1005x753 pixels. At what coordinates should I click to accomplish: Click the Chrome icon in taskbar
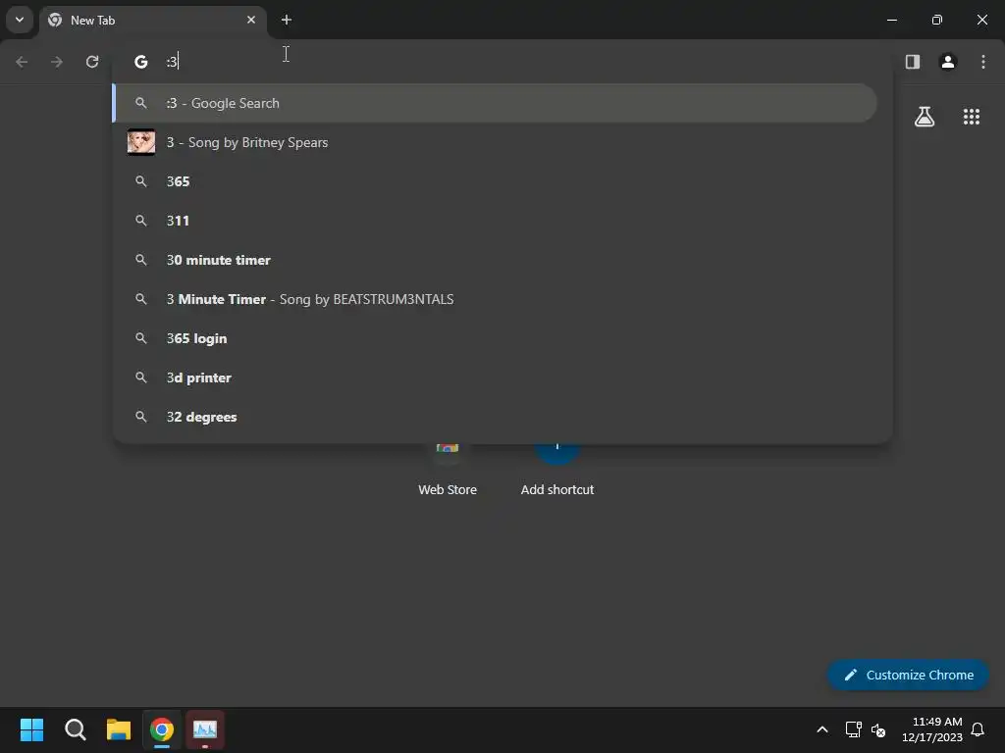click(x=162, y=729)
